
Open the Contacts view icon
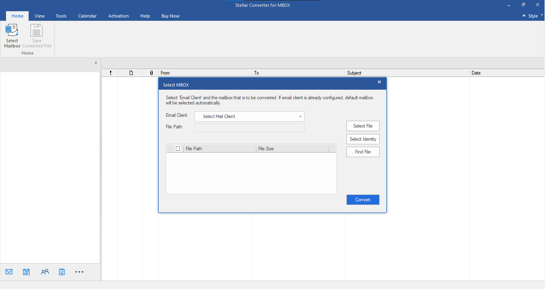click(45, 272)
